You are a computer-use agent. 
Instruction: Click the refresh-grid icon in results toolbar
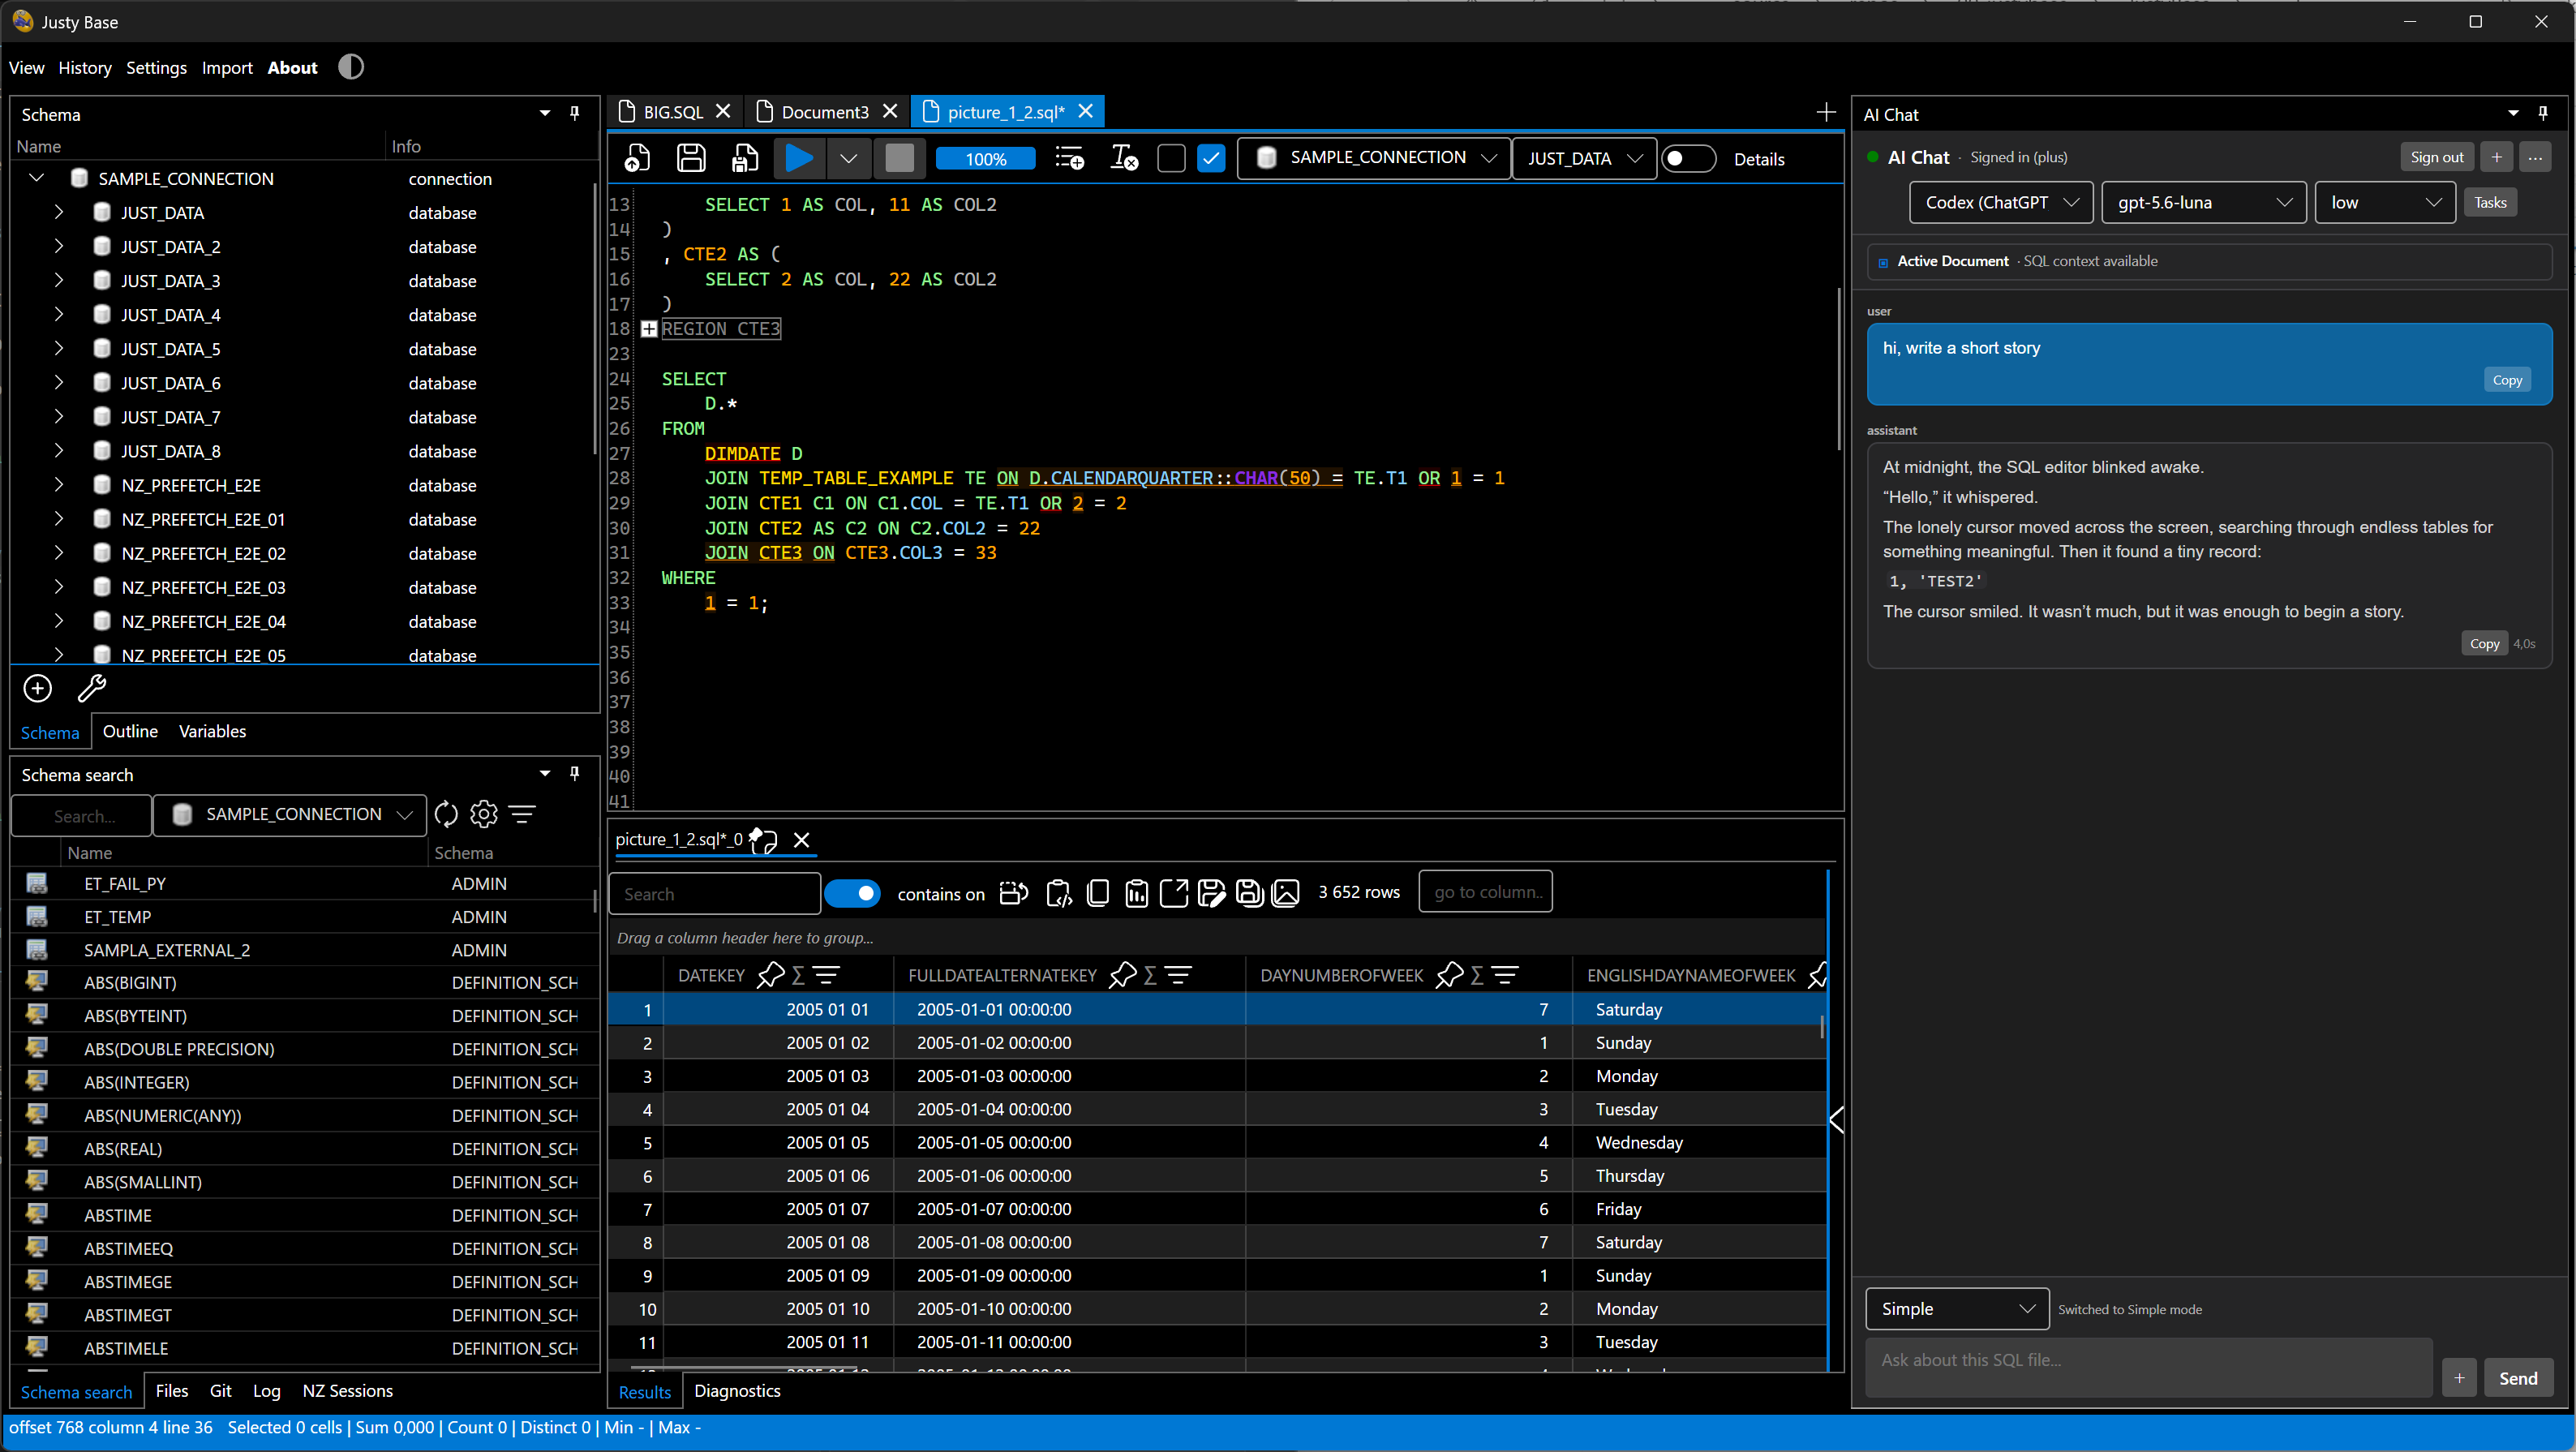[x=1014, y=893]
